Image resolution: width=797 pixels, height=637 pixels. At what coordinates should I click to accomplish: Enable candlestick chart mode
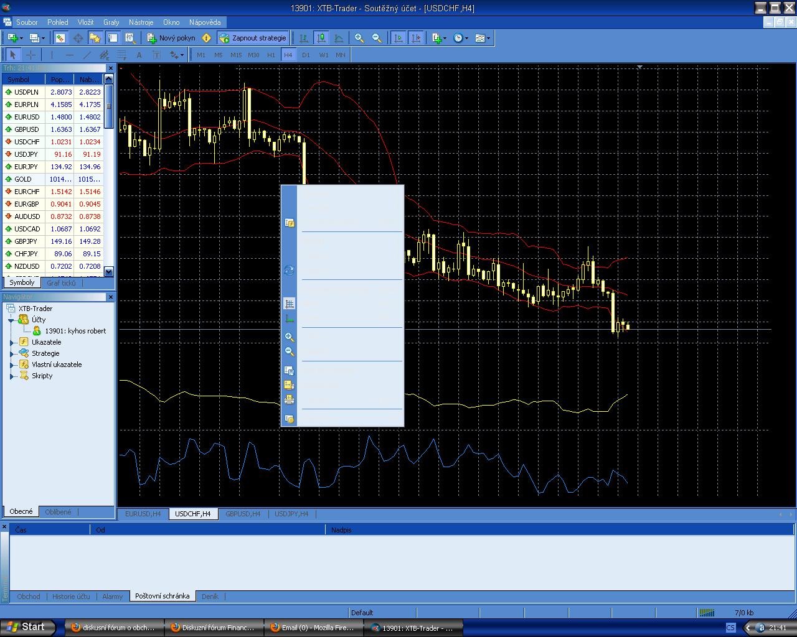(x=321, y=38)
